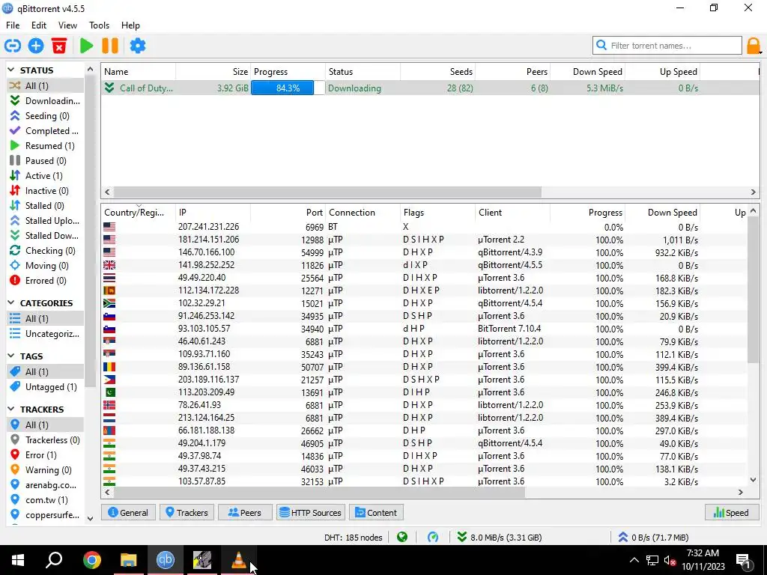Viewport: 767px width, 575px height.
Task: Select the Stalled (0) status filter
Action: pyautogui.click(x=44, y=206)
